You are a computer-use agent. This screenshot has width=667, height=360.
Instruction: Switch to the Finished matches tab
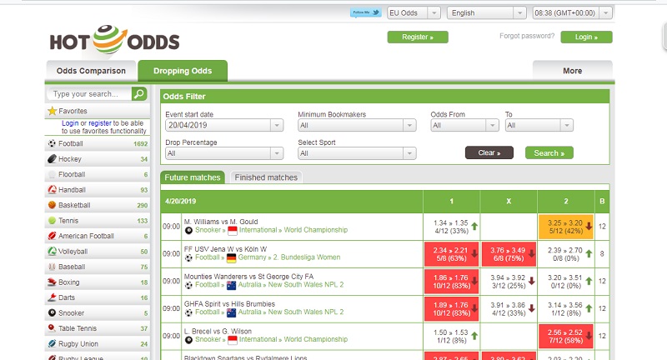pos(264,177)
